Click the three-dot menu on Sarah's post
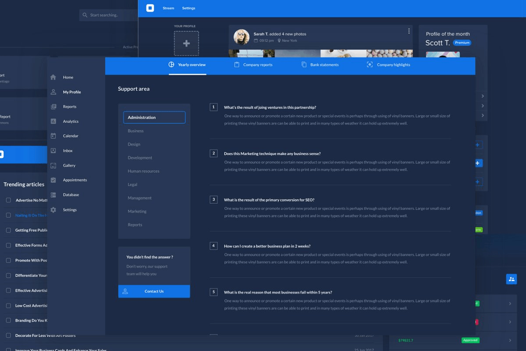 (409, 31)
